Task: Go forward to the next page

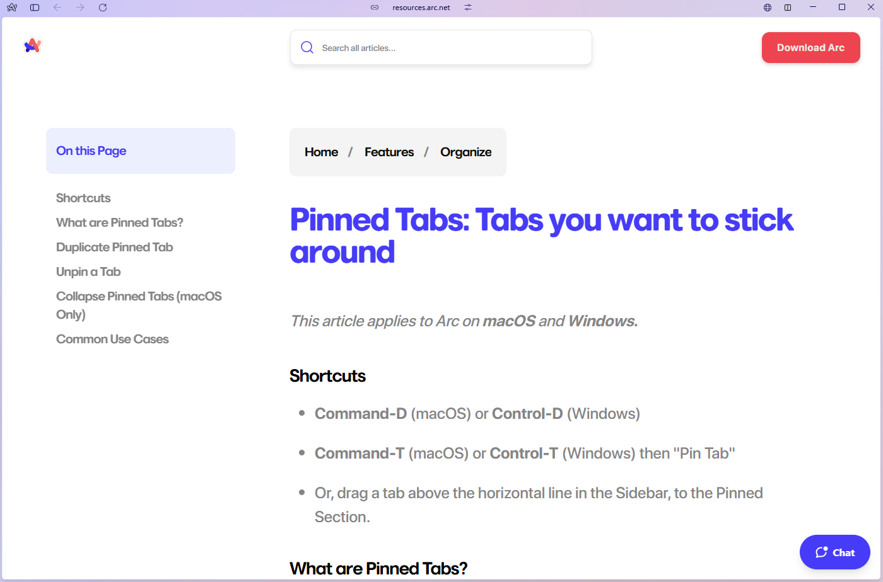Action: click(80, 8)
